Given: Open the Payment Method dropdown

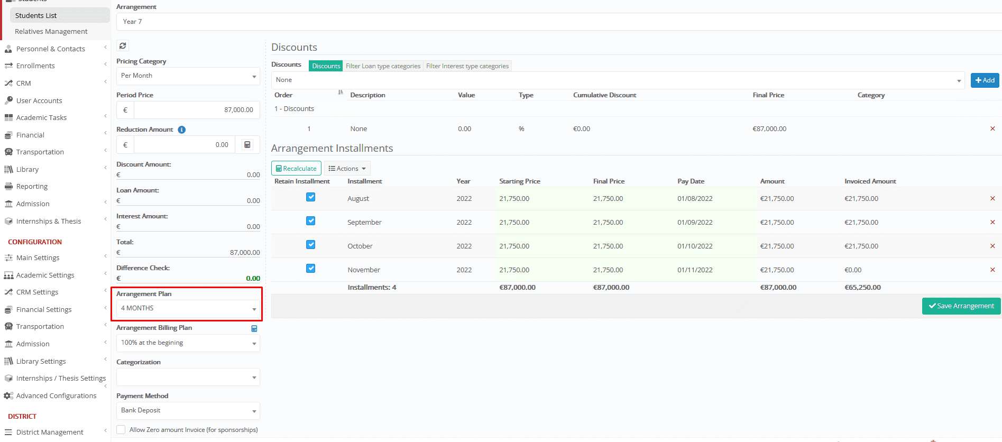Looking at the screenshot, I should tap(188, 411).
